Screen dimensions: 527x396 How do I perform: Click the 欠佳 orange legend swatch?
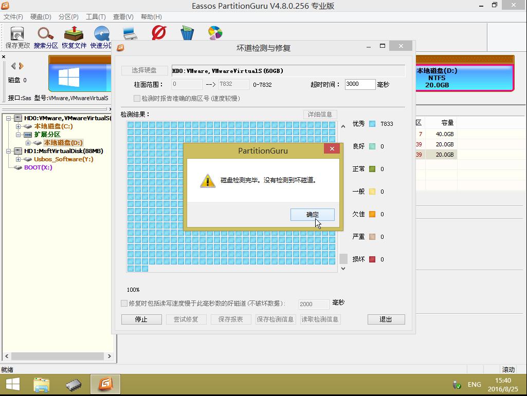coord(372,214)
